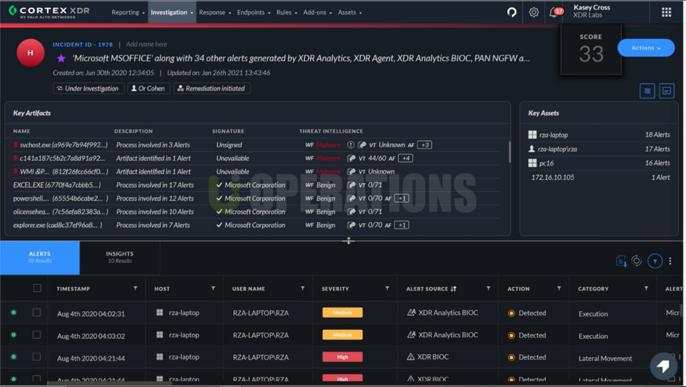686x387 pixels.
Task: Click the rza-laptop\rza user icon
Action: click(x=531, y=149)
